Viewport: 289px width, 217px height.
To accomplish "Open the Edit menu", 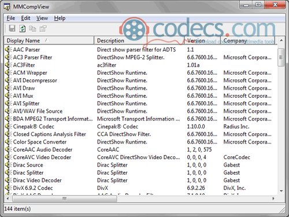I will click(x=25, y=18).
